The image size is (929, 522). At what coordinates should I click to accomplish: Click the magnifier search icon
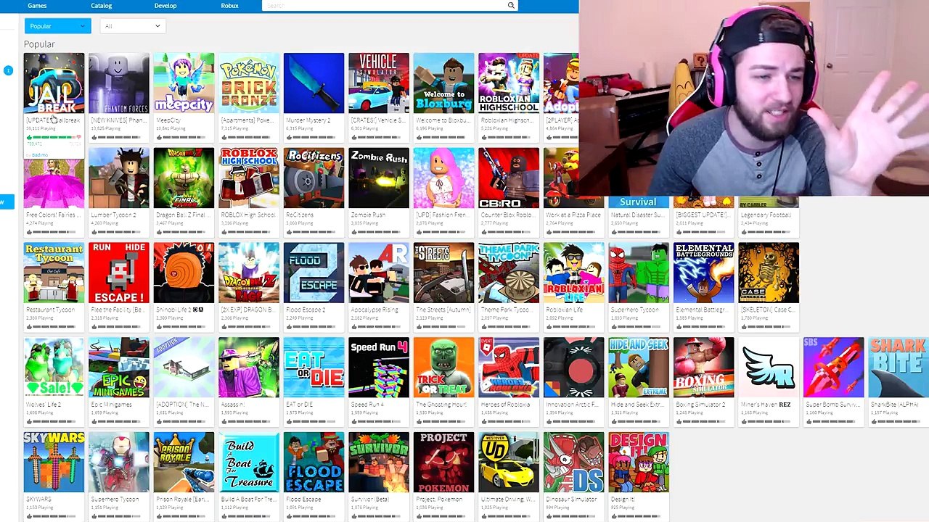pyautogui.click(x=511, y=6)
